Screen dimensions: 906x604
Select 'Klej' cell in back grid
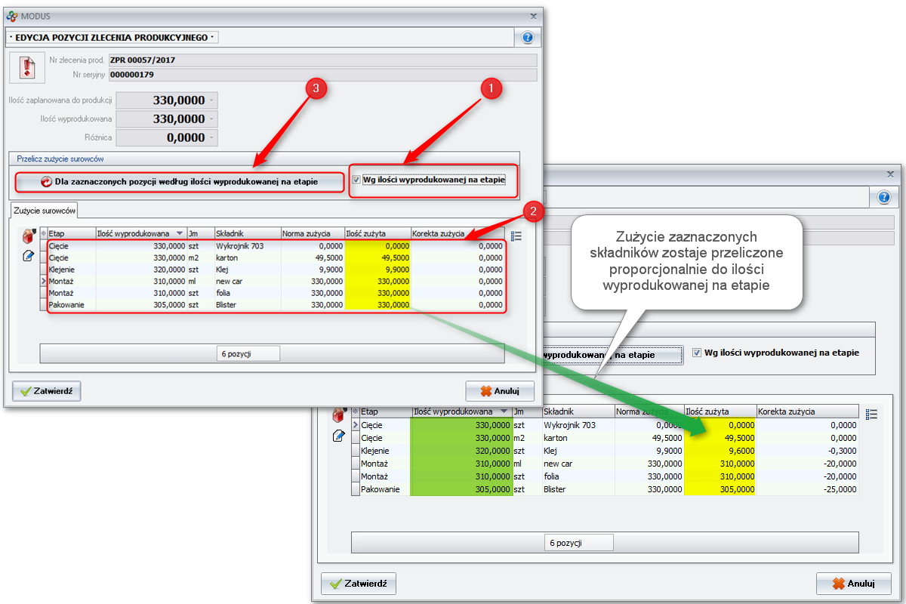pyautogui.click(x=578, y=451)
